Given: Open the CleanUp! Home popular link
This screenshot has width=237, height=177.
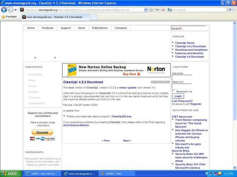Looking at the screenshot, I should tap(185, 43).
